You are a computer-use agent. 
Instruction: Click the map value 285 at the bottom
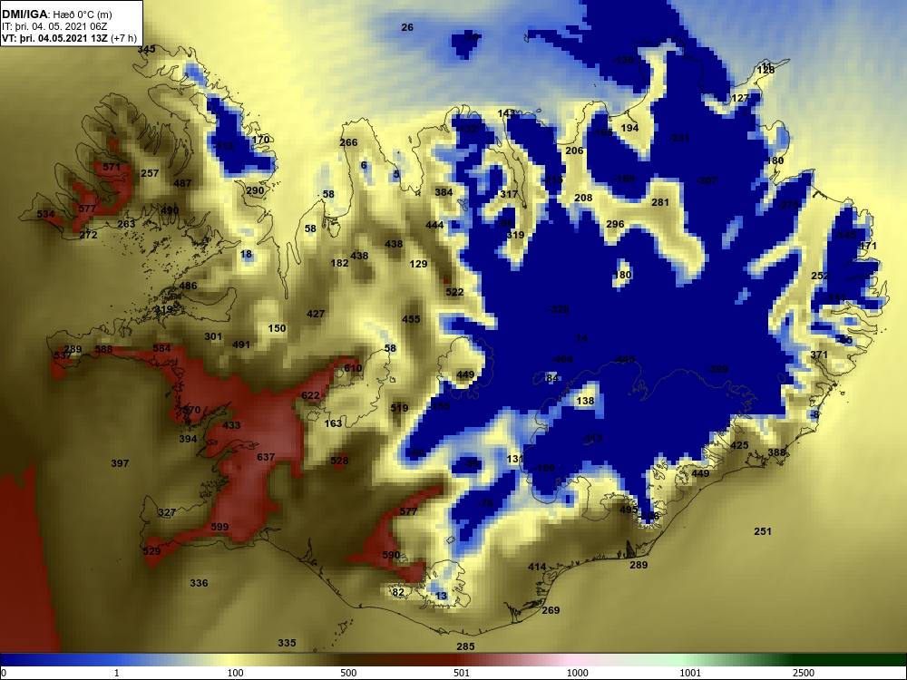pos(465,646)
